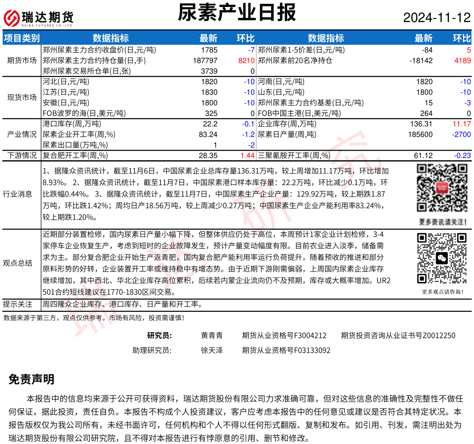Select the report date 2024-11-12

pos(437,18)
